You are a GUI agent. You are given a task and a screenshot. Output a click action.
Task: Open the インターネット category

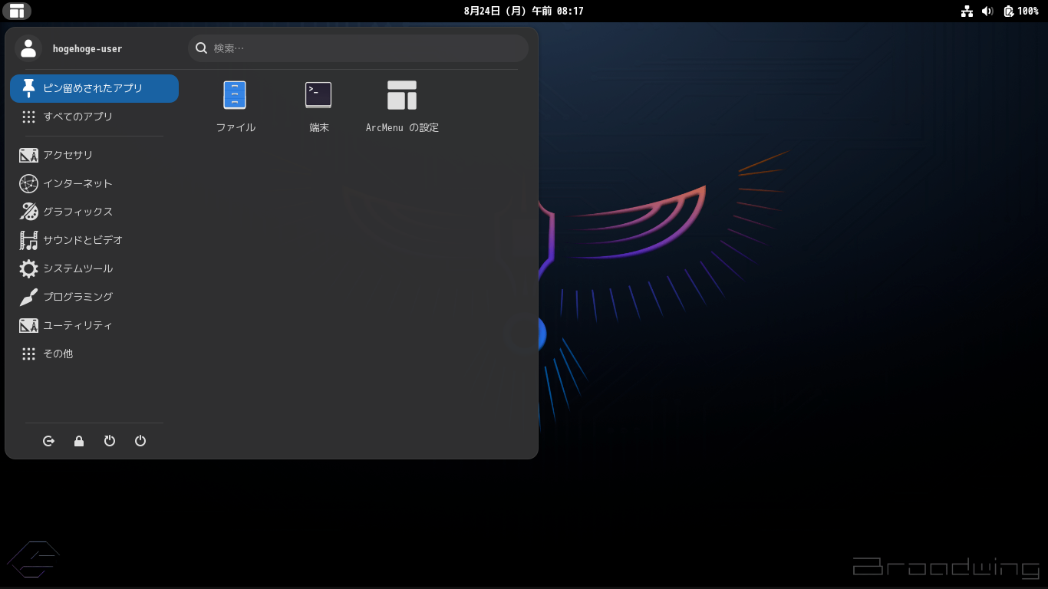pos(94,183)
